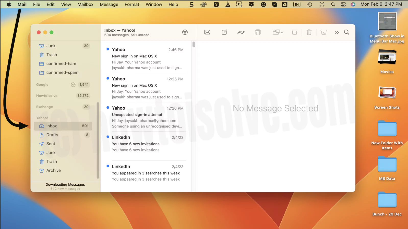
Task: Open the Mail search magnifier icon
Action: [x=346, y=32]
